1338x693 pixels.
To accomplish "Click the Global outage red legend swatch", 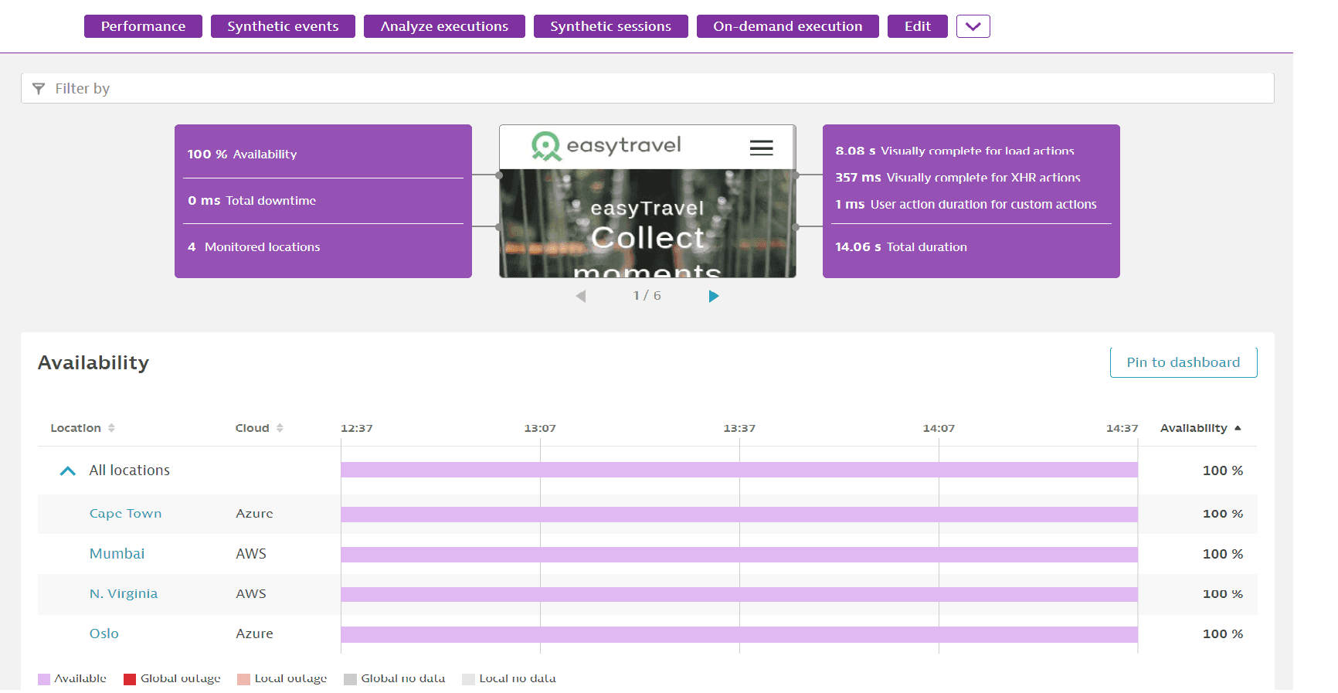I will tap(130, 679).
